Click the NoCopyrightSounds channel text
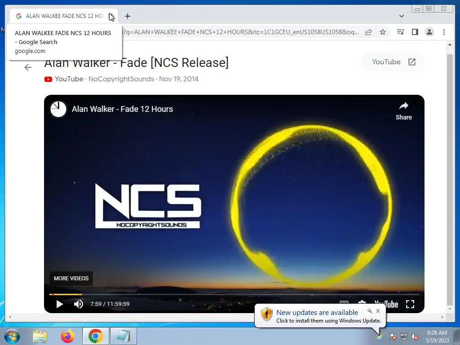The image size is (460, 345). point(121,79)
